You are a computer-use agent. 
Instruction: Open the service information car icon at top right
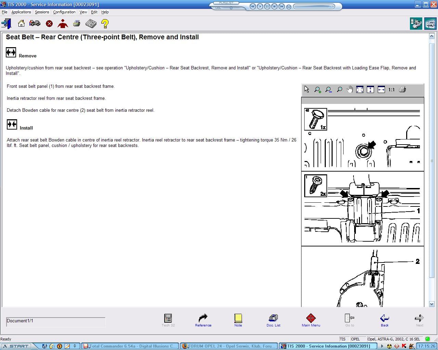click(x=416, y=24)
